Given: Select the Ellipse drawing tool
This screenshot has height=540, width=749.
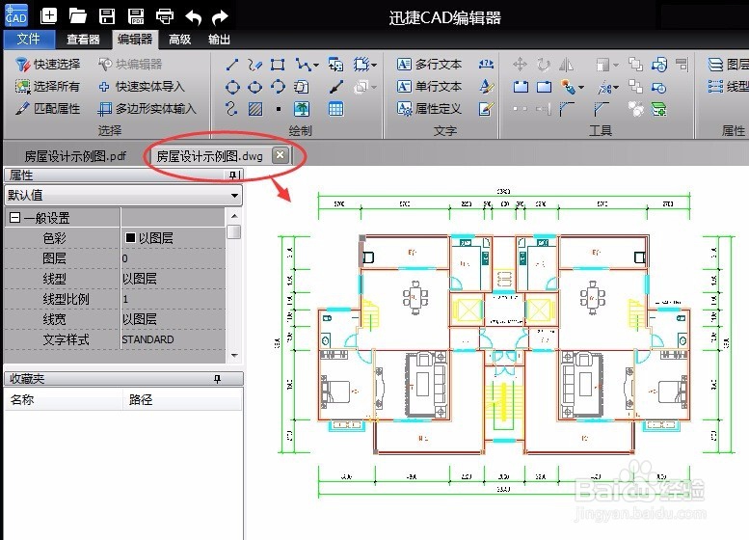Looking at the screenshot, I should click(255, 87).
